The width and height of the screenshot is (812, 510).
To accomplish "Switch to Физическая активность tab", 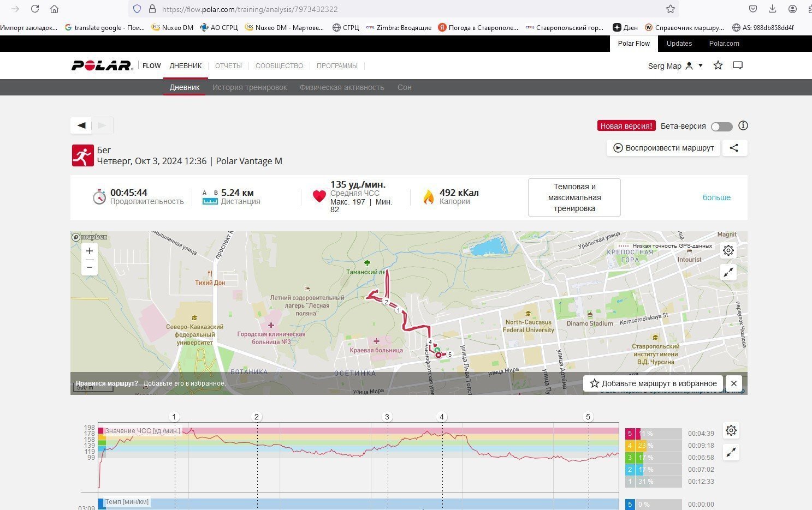I will click(342, 87).
